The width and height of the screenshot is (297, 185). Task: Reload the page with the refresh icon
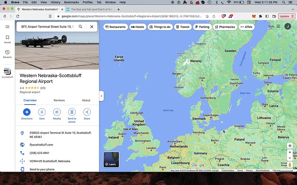pos(18,16)
